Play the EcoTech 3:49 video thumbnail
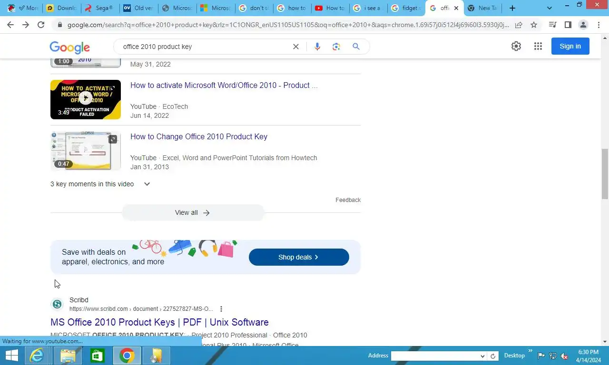Image resolution: width=609 pixels, height=365 pixels. tap(86, 99)
